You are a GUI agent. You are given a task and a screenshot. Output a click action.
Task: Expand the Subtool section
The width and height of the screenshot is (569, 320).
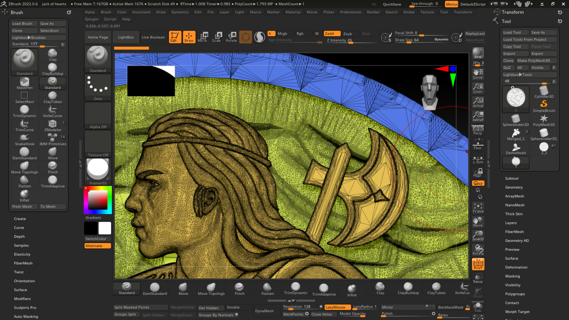tap(512, 178)
